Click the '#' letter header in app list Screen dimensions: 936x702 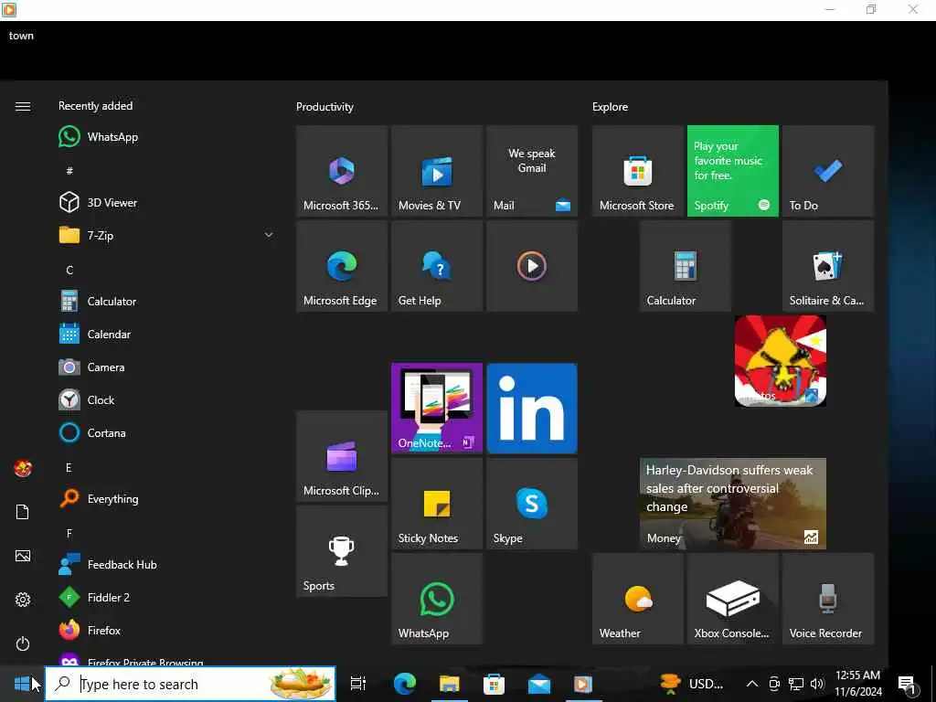(x=69, y=171)
